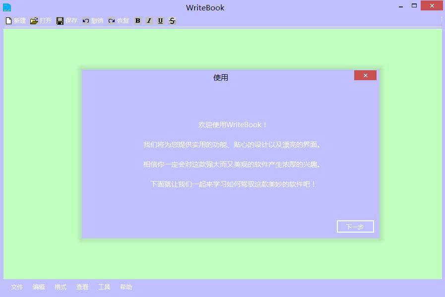
Task: Close the 使用 welcome dialog
Action: (x=365, y=75)
